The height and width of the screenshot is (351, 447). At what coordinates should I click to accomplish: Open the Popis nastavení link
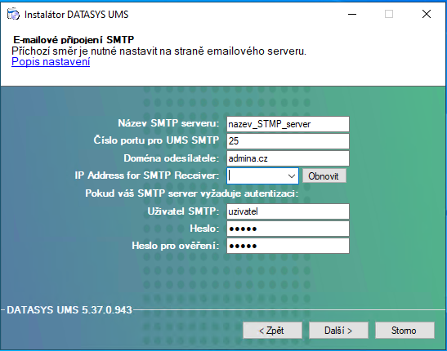coord(51,61)
